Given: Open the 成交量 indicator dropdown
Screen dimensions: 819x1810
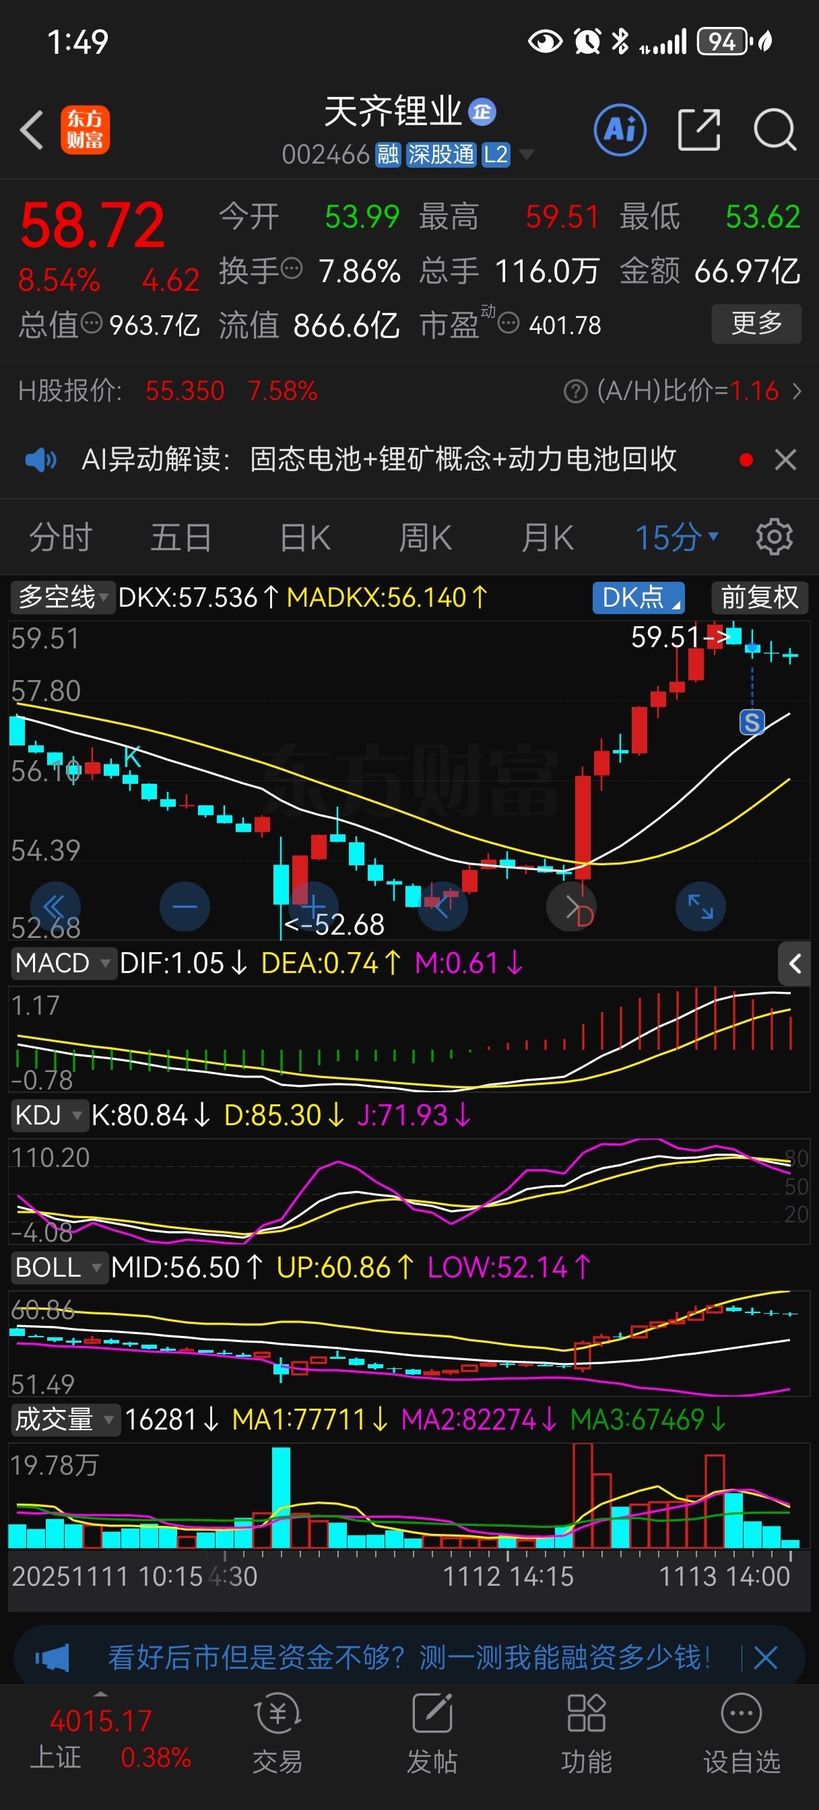Looking at the screenshot, I should click(x=65, y=1420).
